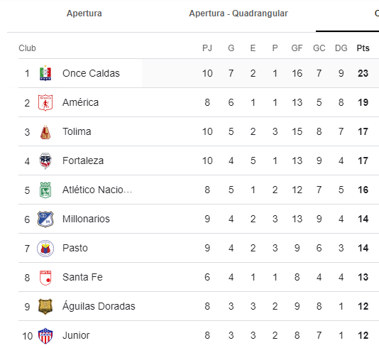The image size is (379, 348).
Task: Click the PJ column header
Action: click(207, 48)
